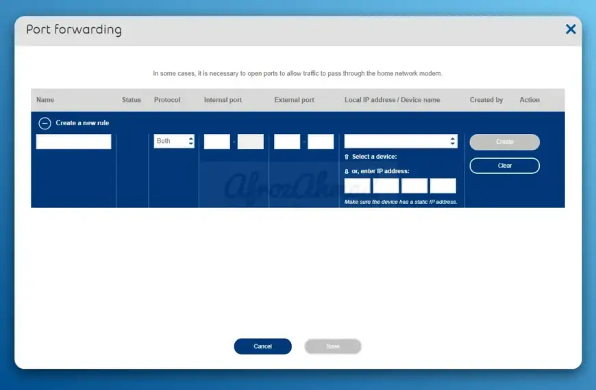Click the Local IP address / Device name header
Viewport: 596px width, 390px height.
point(392,100)
